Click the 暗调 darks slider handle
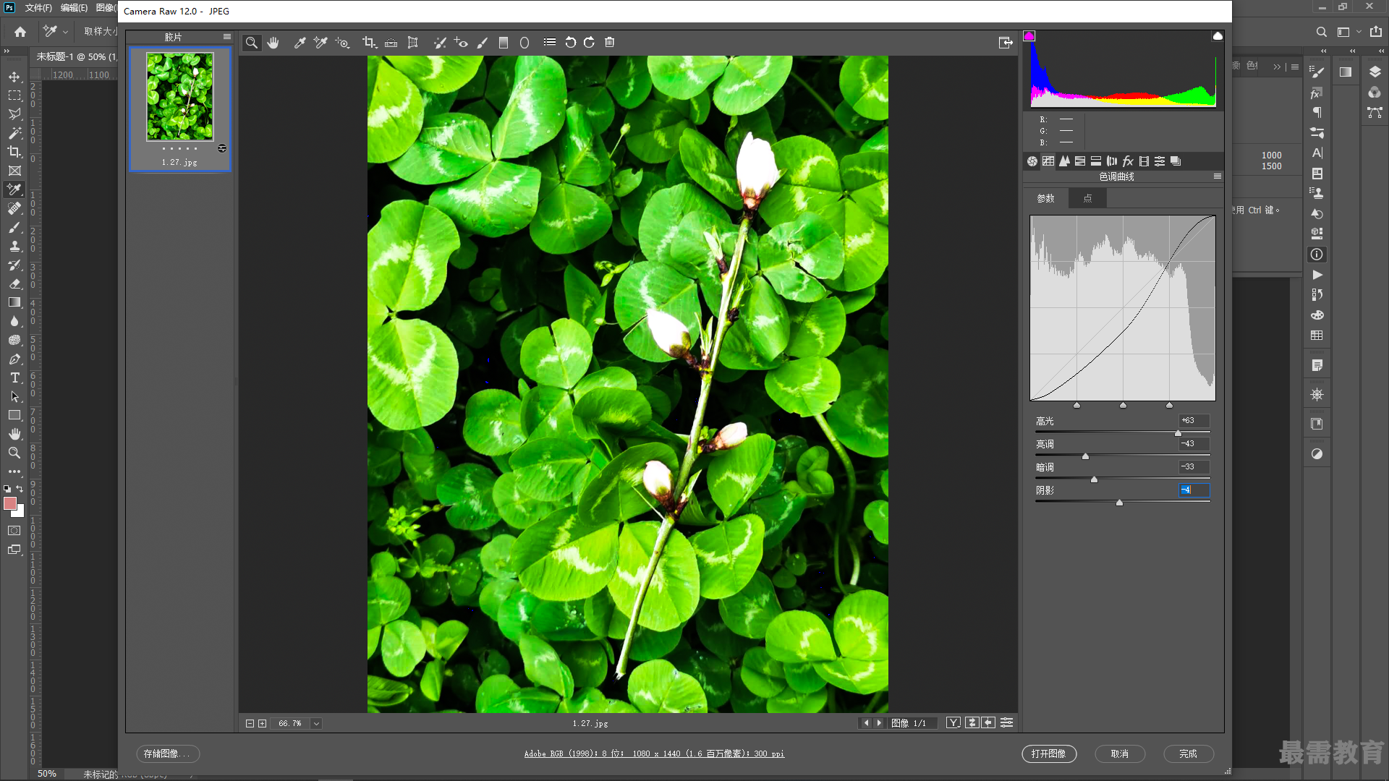 tap(1094, 479)
